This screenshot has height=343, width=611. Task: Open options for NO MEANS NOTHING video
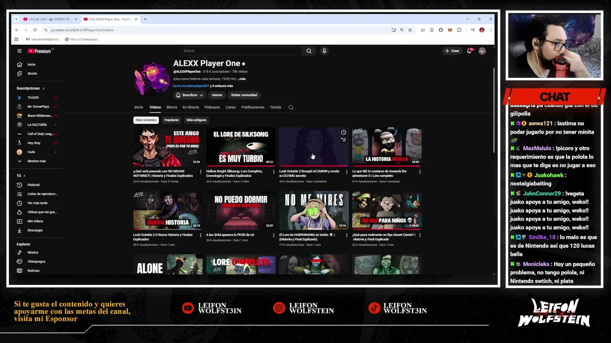[x=200, y=171]
